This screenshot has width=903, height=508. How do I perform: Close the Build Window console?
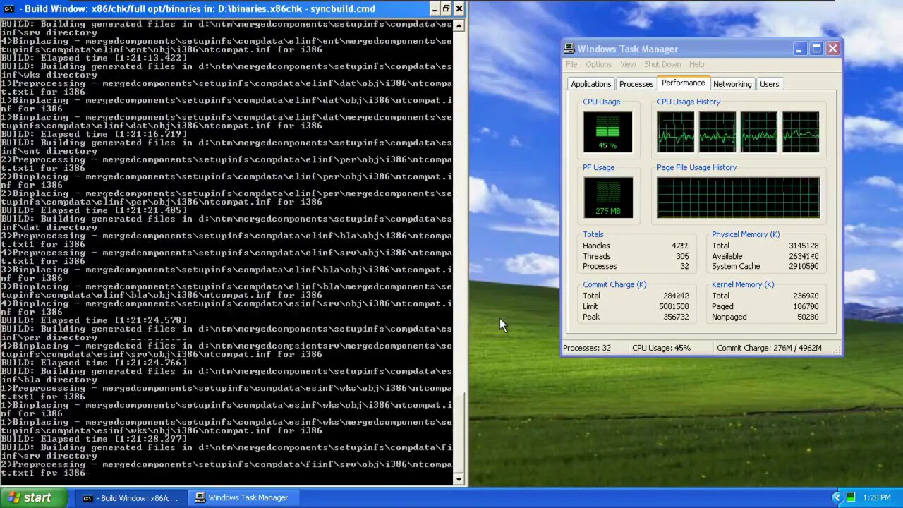pyautogui.click(x=459, y=8)
